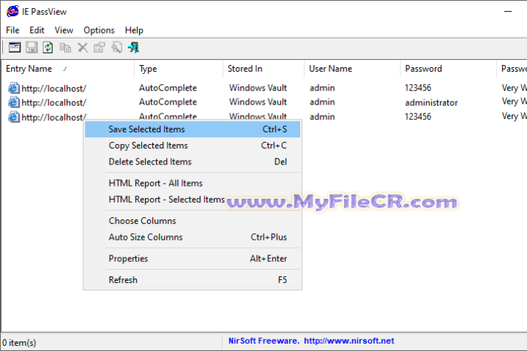Image resolution: width=527 pixels, height=351 pixels.
Task: Click the Delete X toolbar icon
Action: point(83,48)
